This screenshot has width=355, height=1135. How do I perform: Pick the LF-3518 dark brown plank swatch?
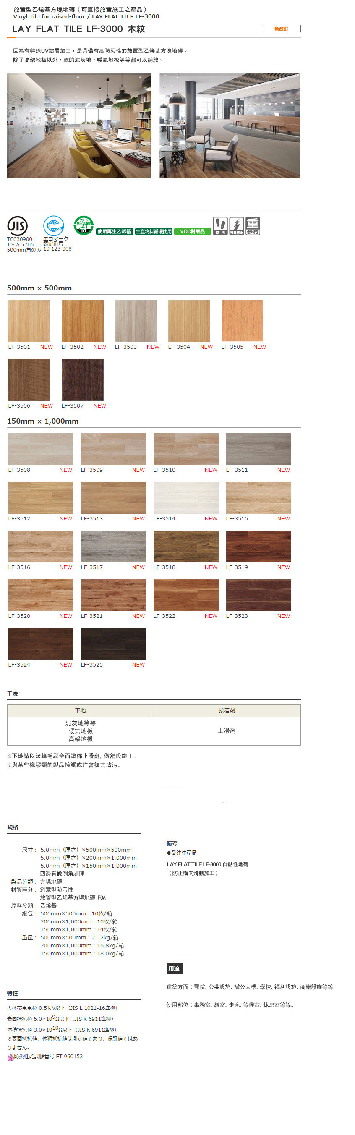[186, 547]
